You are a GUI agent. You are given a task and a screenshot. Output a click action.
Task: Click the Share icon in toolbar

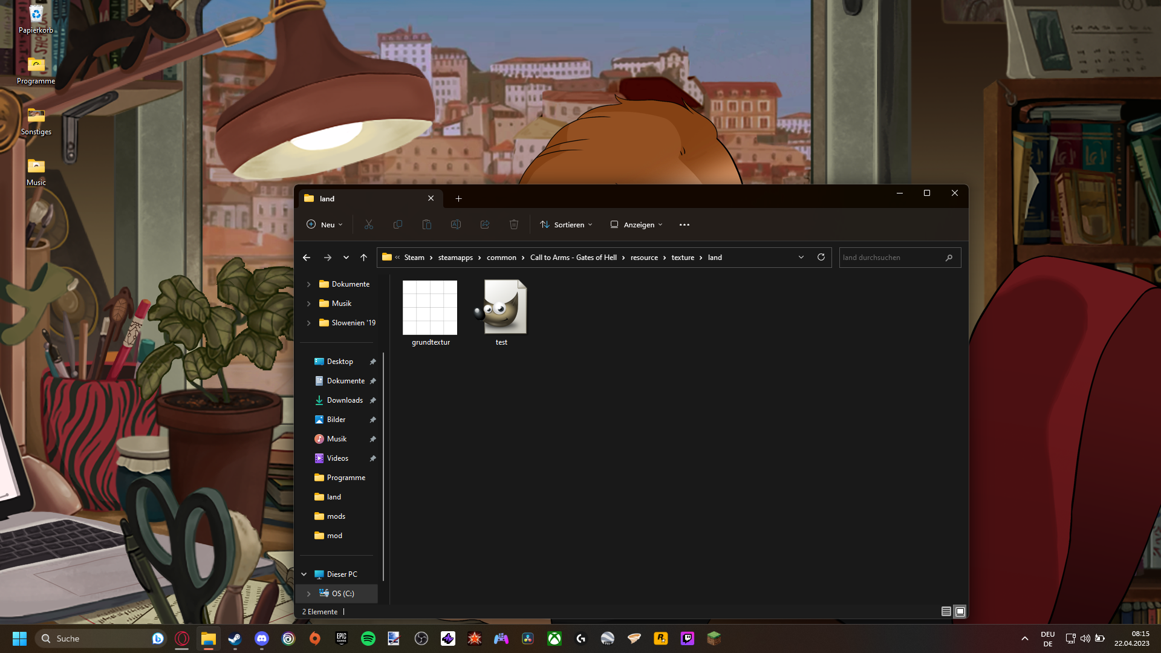(485, 224)
